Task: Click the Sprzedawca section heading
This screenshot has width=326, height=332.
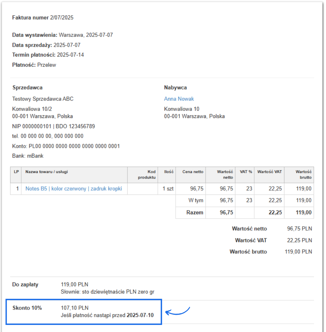Action: [x=27, y=88]
